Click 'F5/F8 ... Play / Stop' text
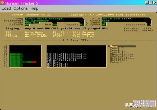 pyautogui.click(x=73, y=36)
